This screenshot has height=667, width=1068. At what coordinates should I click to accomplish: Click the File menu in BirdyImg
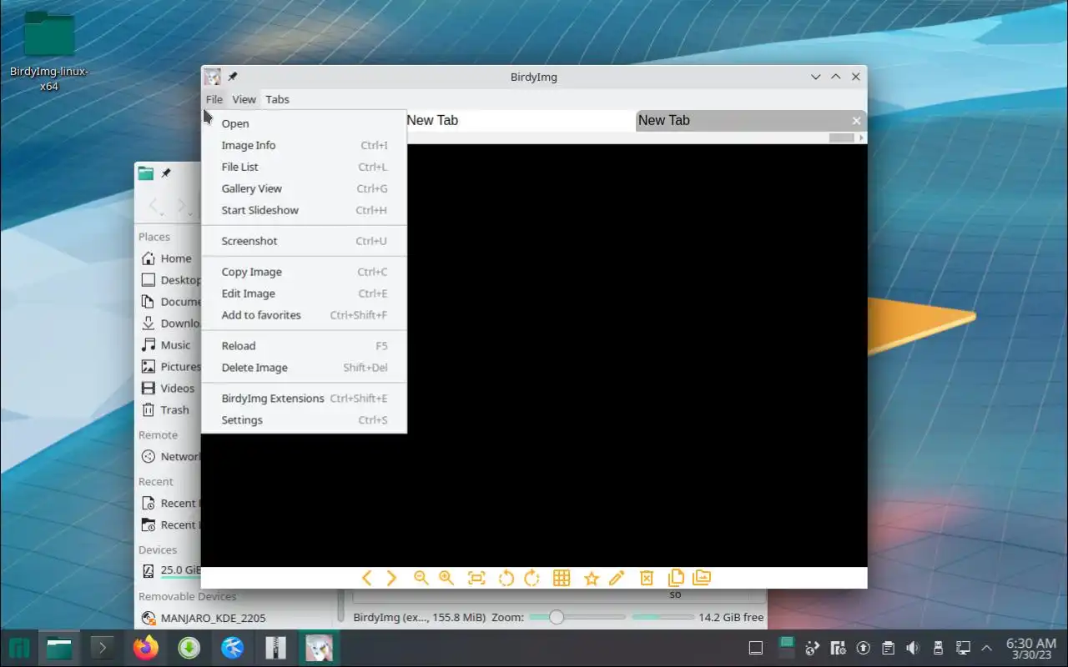pyautogui.click(x=214, y=99)
